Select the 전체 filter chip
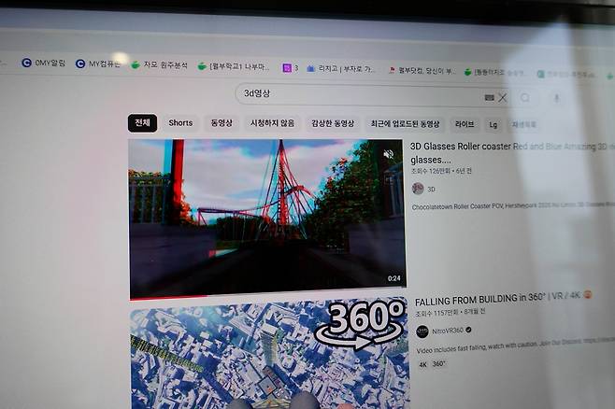 click(x=142, y=122)
